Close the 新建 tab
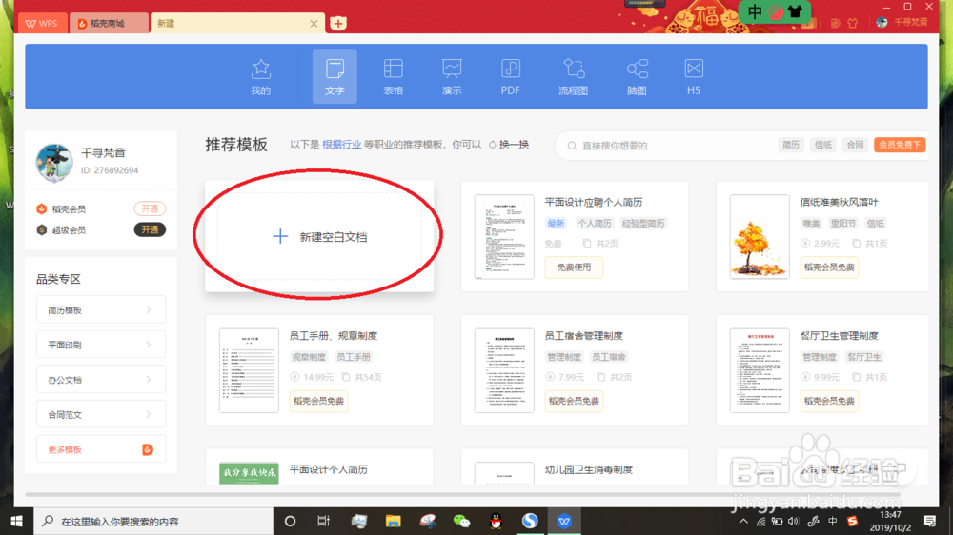 (314, 24)
